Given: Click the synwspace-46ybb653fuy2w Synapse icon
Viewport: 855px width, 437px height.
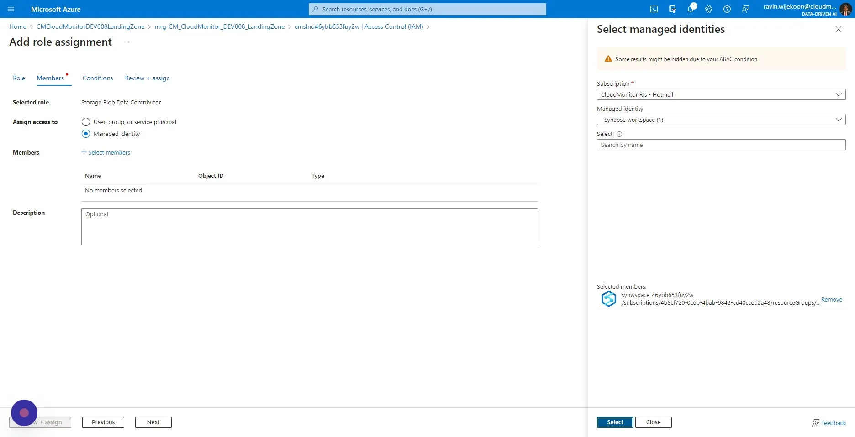Looking at the screenshot, I should point(609,299).
